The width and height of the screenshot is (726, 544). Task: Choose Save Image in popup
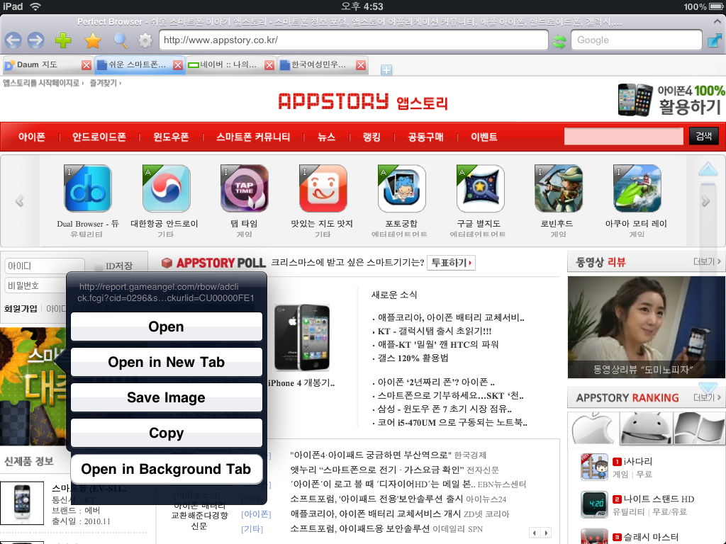(x=167, y=397)
